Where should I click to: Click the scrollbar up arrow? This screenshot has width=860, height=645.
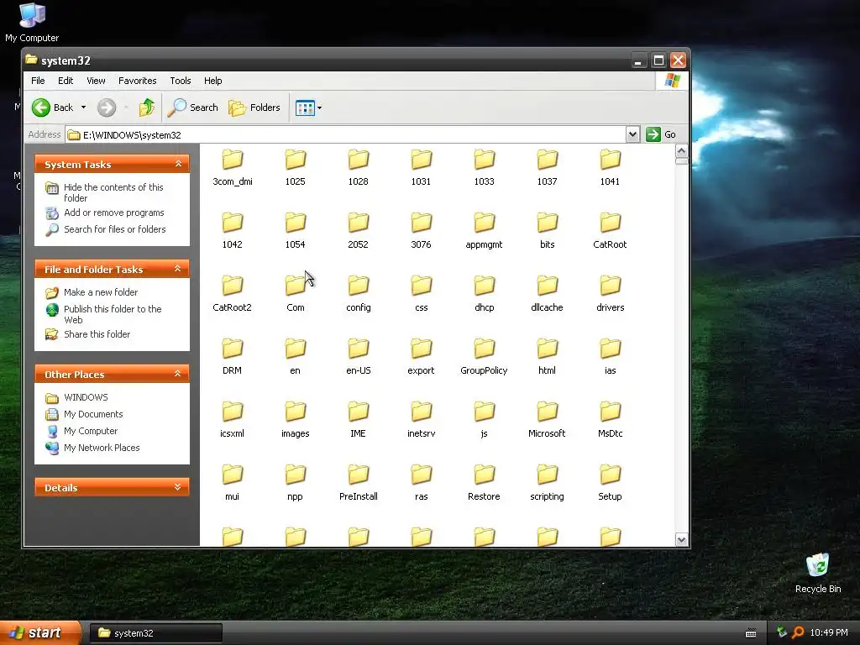point(681,151)
